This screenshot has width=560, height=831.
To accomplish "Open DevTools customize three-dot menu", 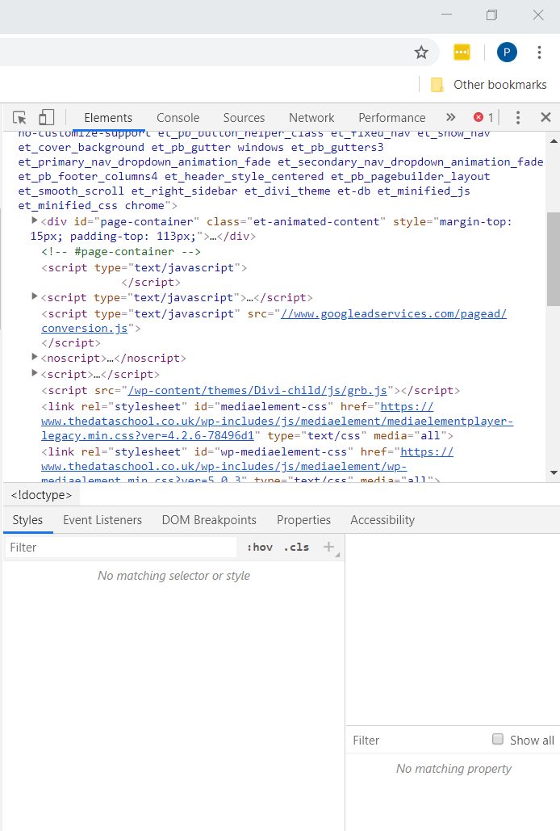I will (518, 117).
